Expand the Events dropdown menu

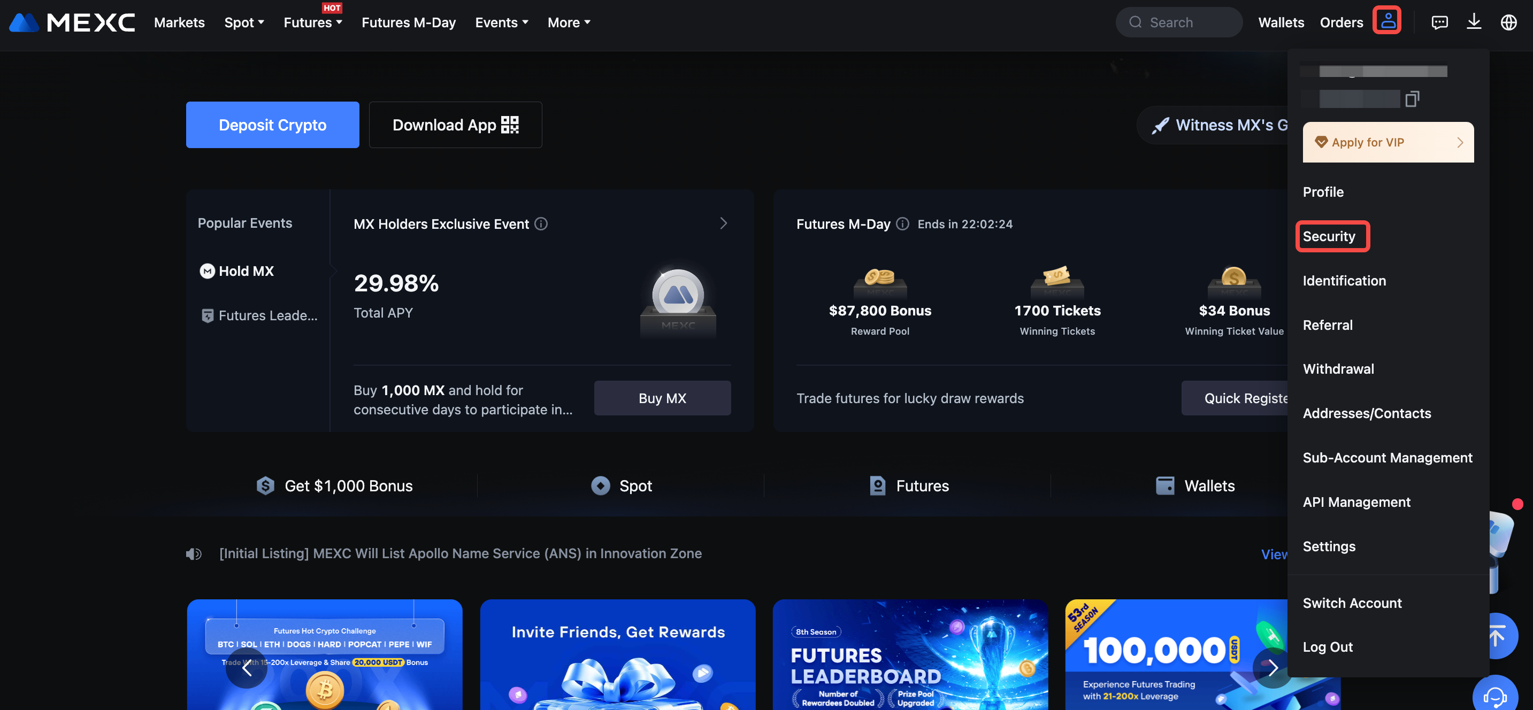coord(501,22)
